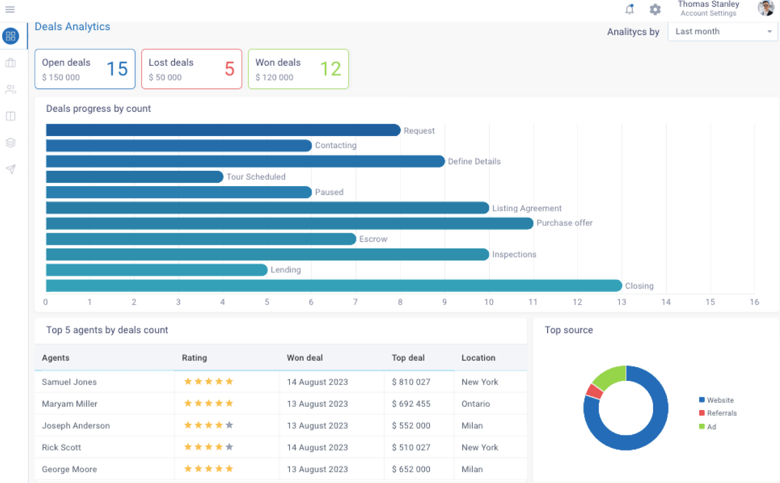This screenshot has height=483, width=780.
Task: Select the Won deals card
Action: [x=298, y=69]
